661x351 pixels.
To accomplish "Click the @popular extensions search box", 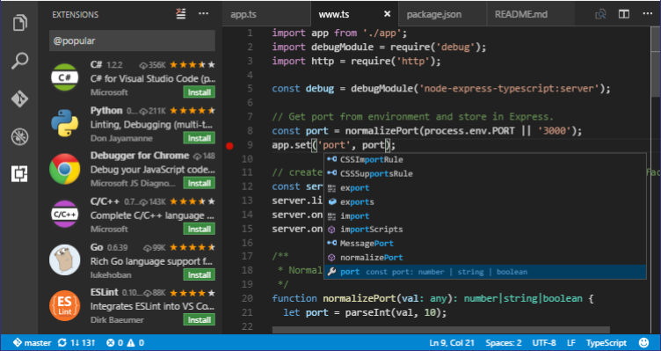I will 132,41.
